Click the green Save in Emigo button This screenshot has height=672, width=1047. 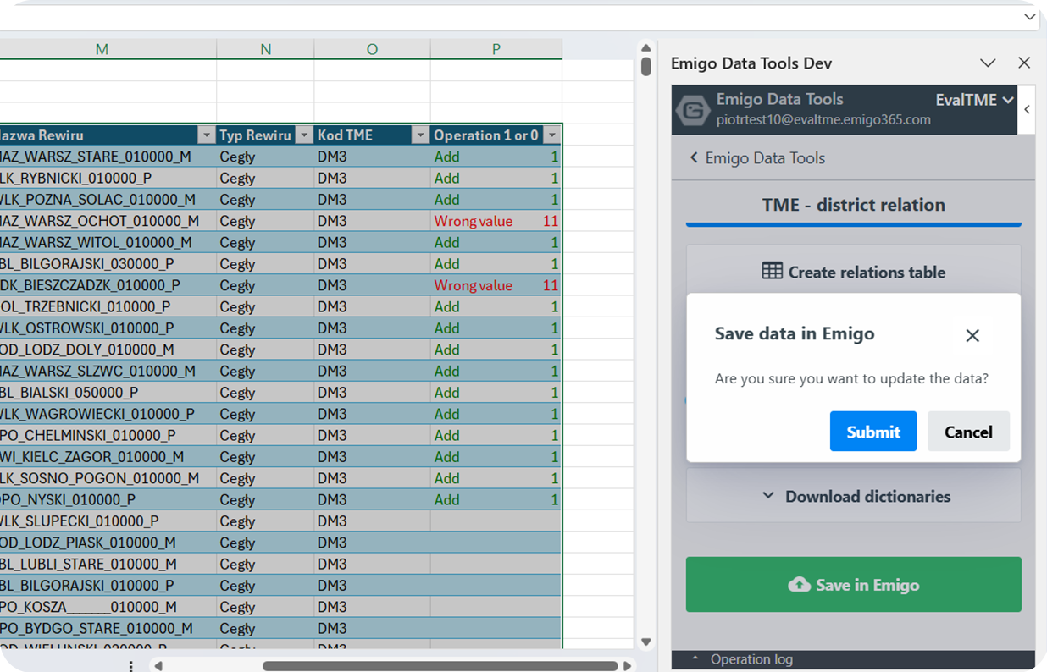coord(853,585)
